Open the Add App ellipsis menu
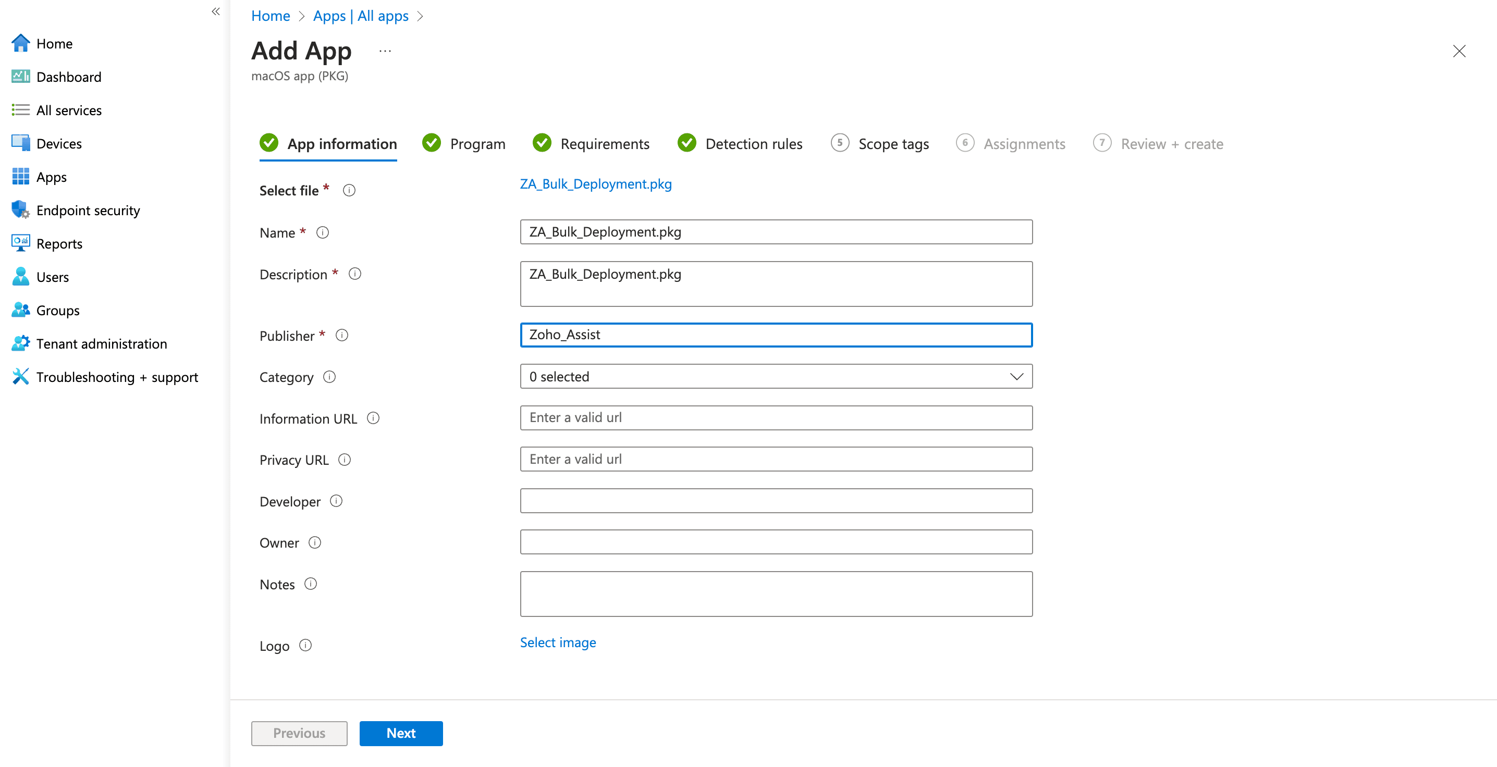Screen dimensions: 1497x767 coord(385,51)
